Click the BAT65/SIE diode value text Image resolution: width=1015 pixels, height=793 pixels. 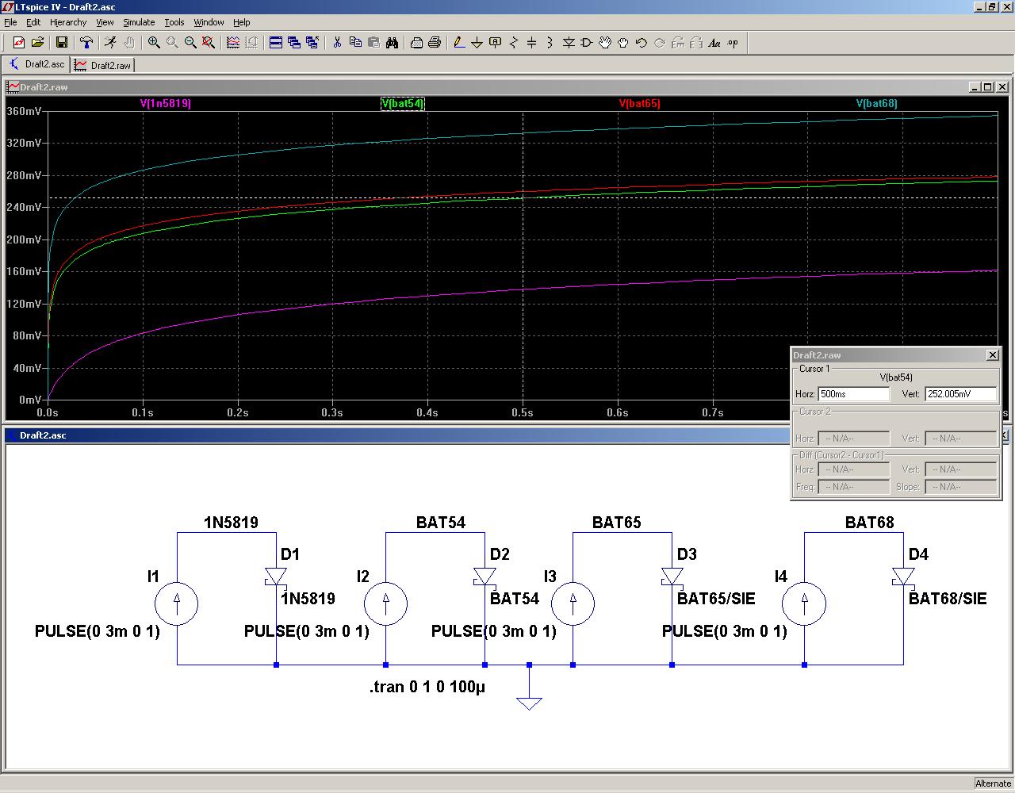pos(716,599)
